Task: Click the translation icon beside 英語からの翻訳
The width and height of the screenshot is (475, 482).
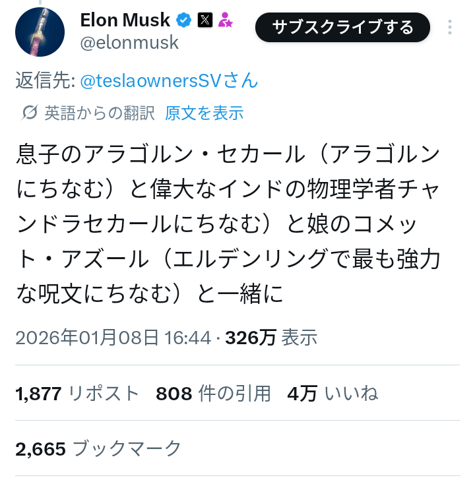Action: pyautogui.click(x=29, y=113)
